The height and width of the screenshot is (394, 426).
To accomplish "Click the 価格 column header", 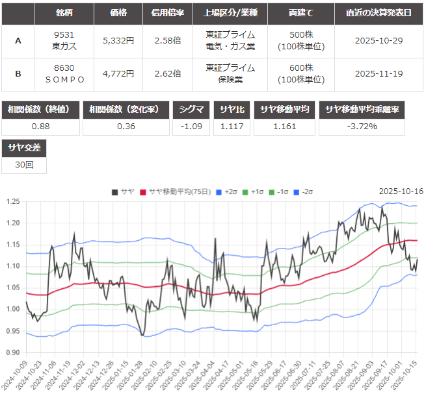I will click(118, 12).
